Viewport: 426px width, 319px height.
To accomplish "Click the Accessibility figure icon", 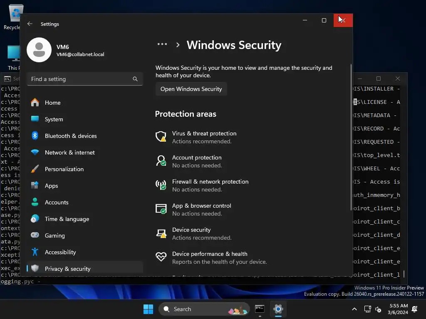I will point(35,252).
